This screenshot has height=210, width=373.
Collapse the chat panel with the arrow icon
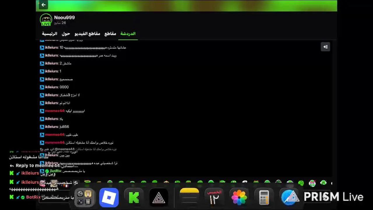click(326, 47)
